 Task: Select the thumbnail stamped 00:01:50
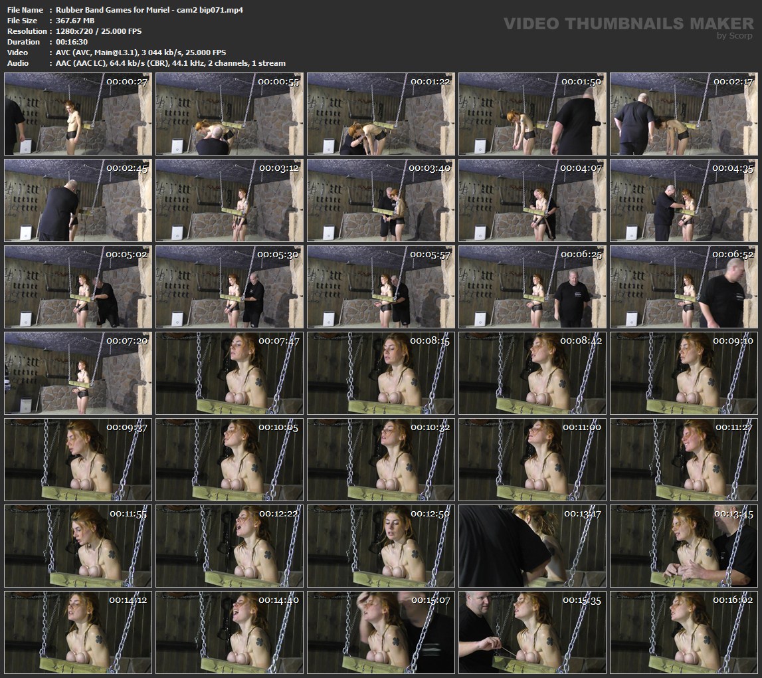click(533, 114)
